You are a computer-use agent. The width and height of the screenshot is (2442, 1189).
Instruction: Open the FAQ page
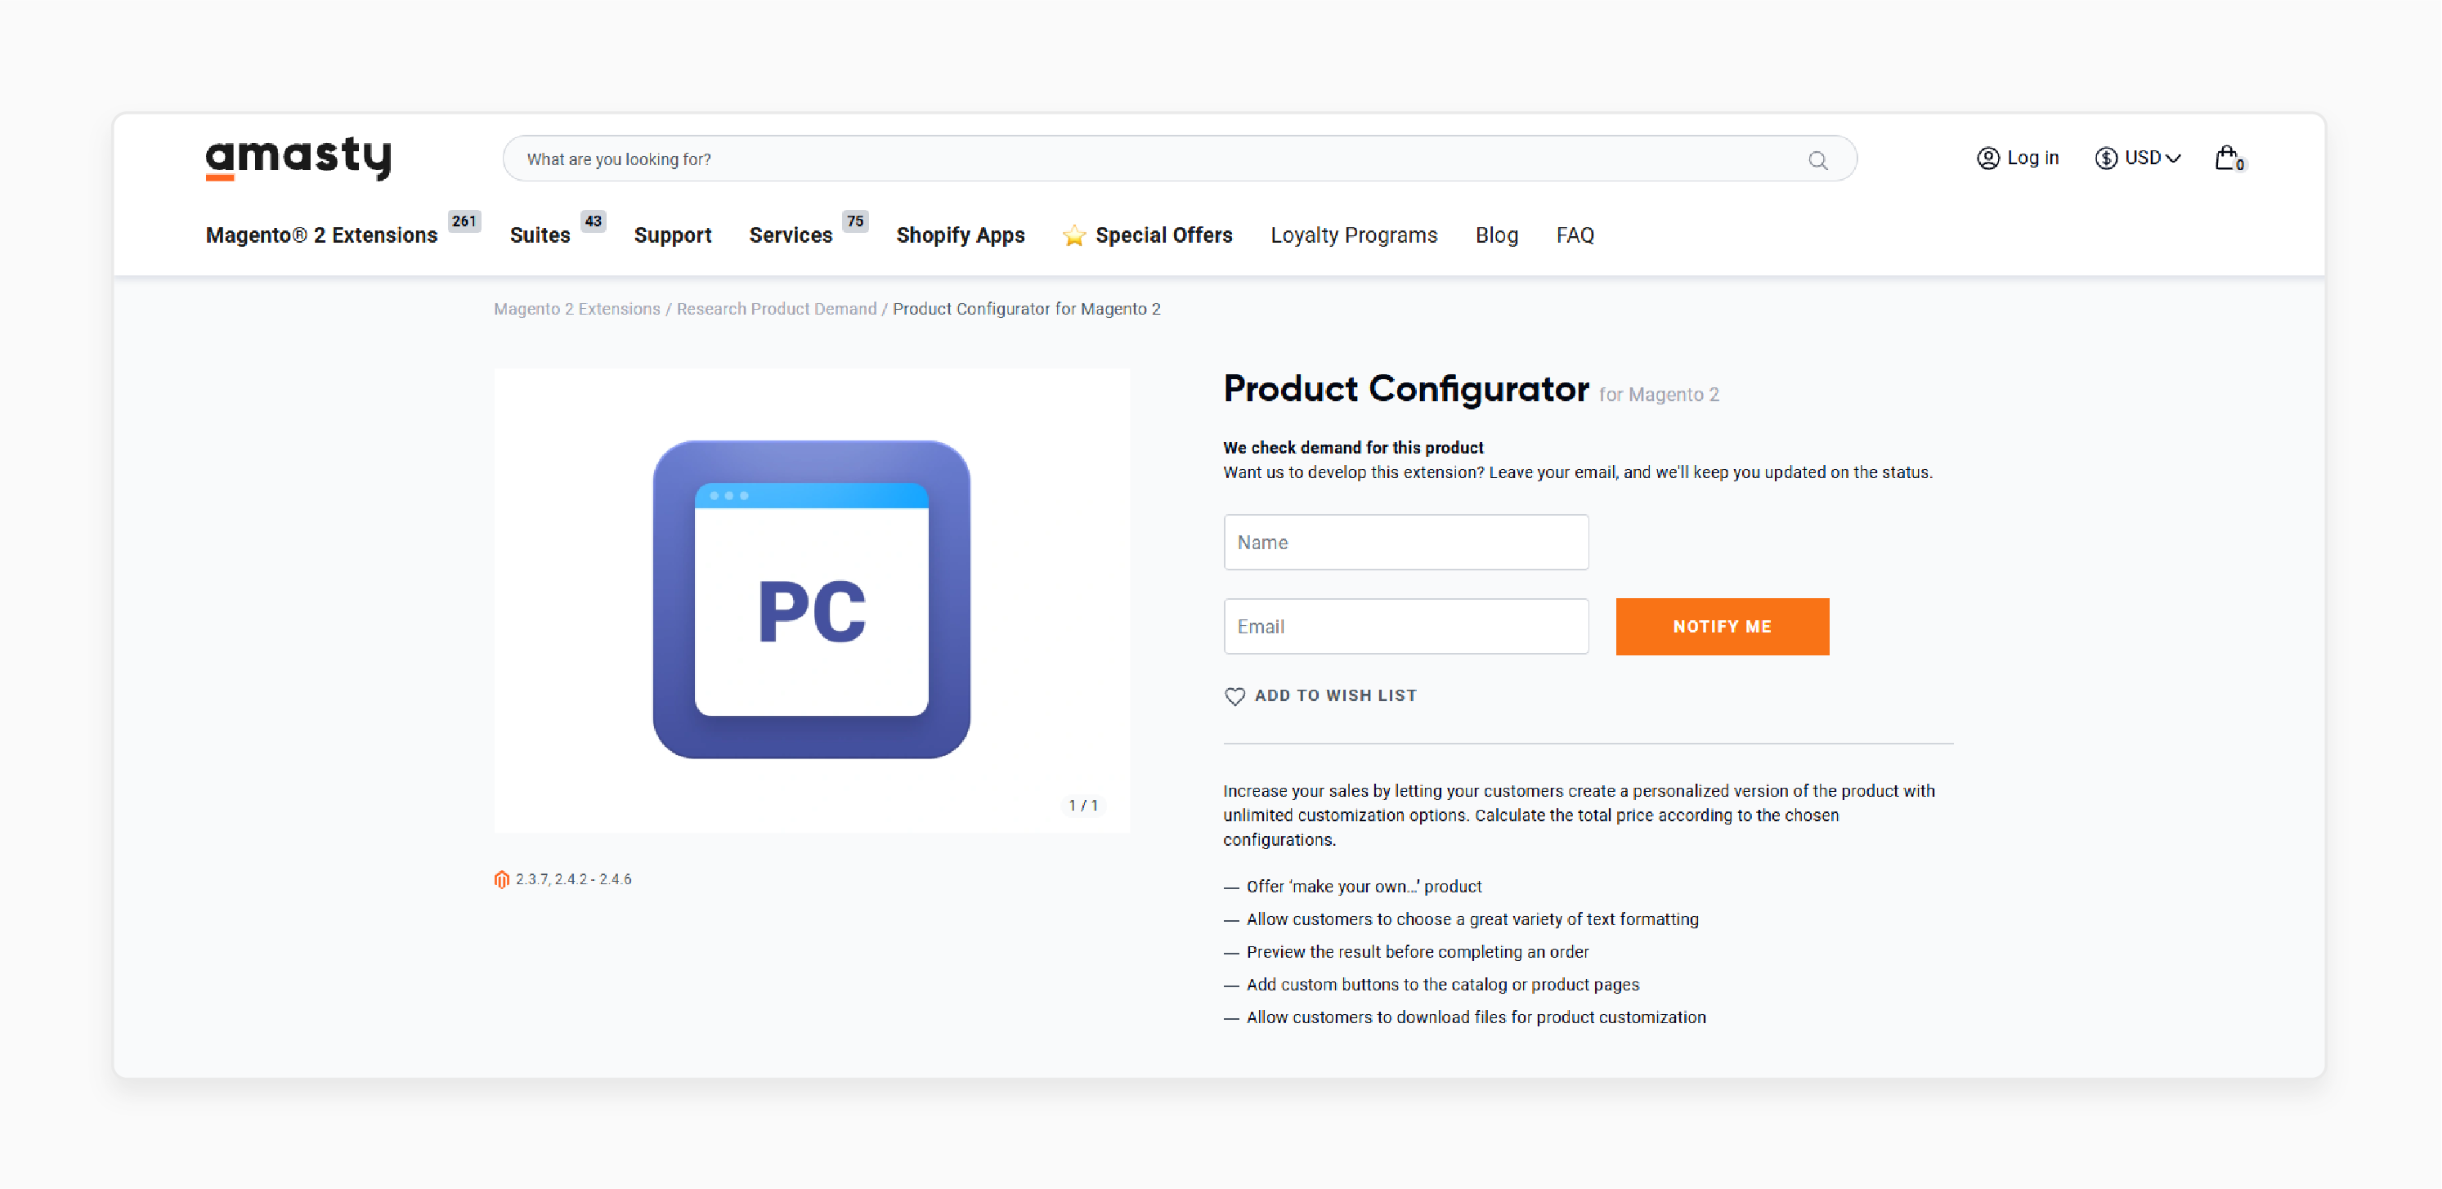click(1575, 236)
